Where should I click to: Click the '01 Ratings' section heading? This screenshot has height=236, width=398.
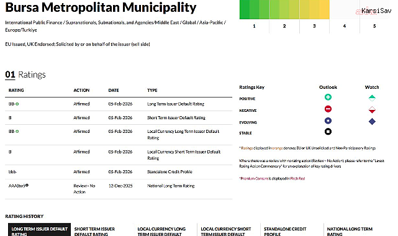click(x=25, y=75)
